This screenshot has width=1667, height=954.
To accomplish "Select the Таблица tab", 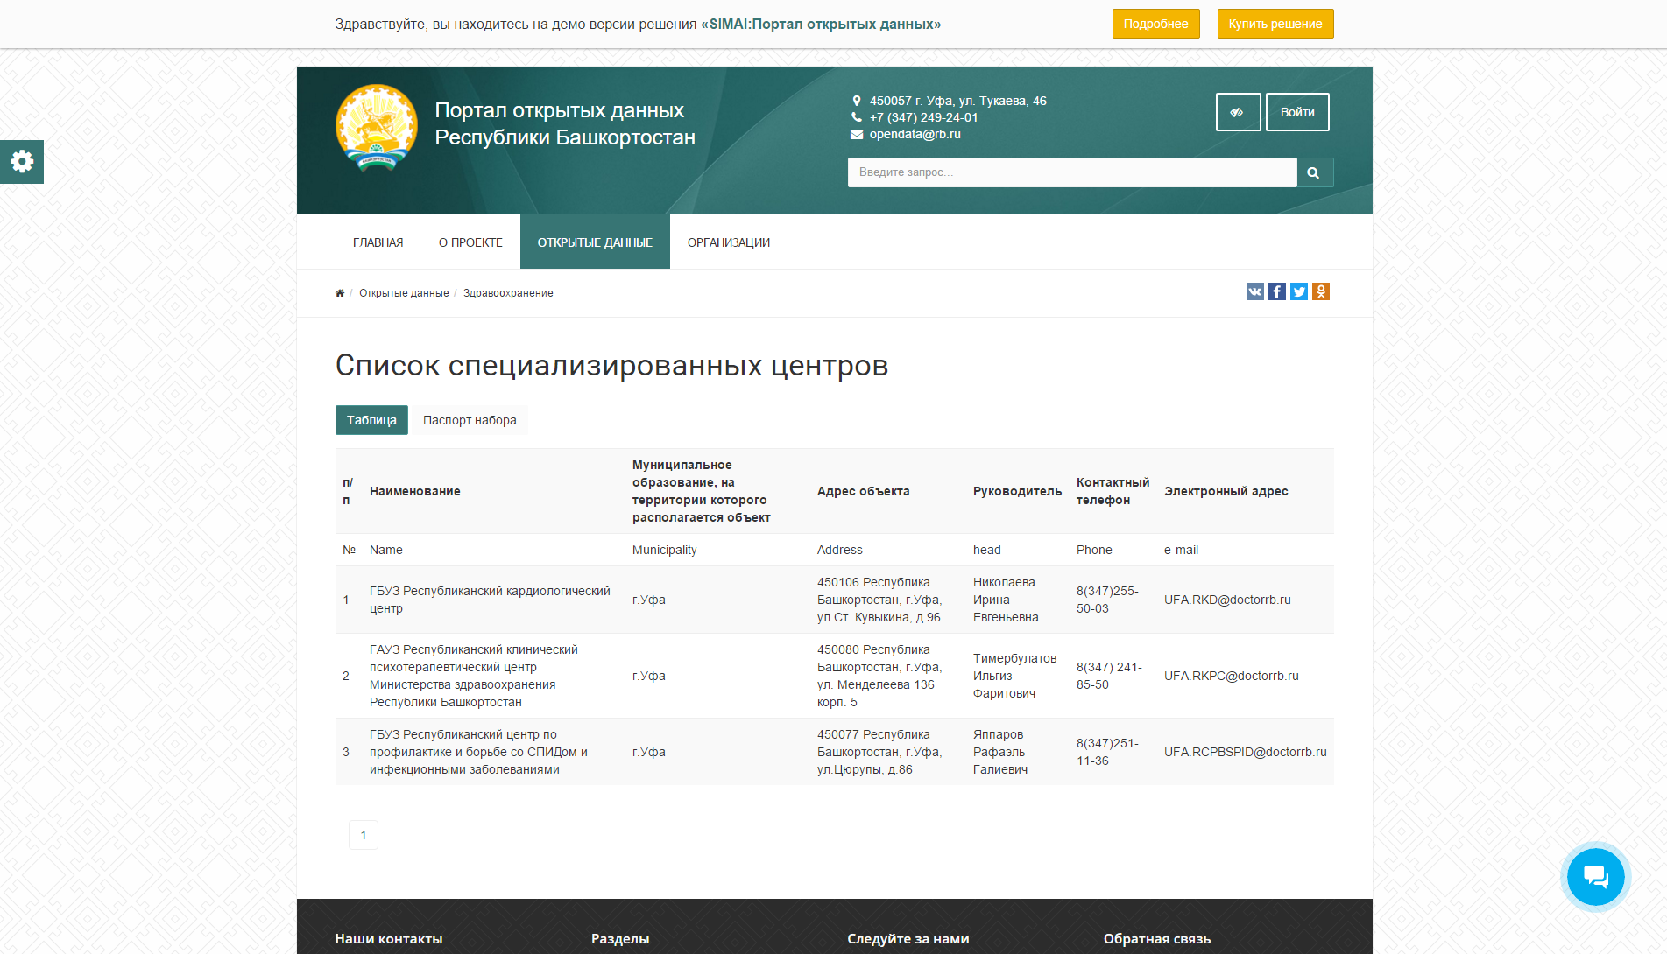I will 371,420.
